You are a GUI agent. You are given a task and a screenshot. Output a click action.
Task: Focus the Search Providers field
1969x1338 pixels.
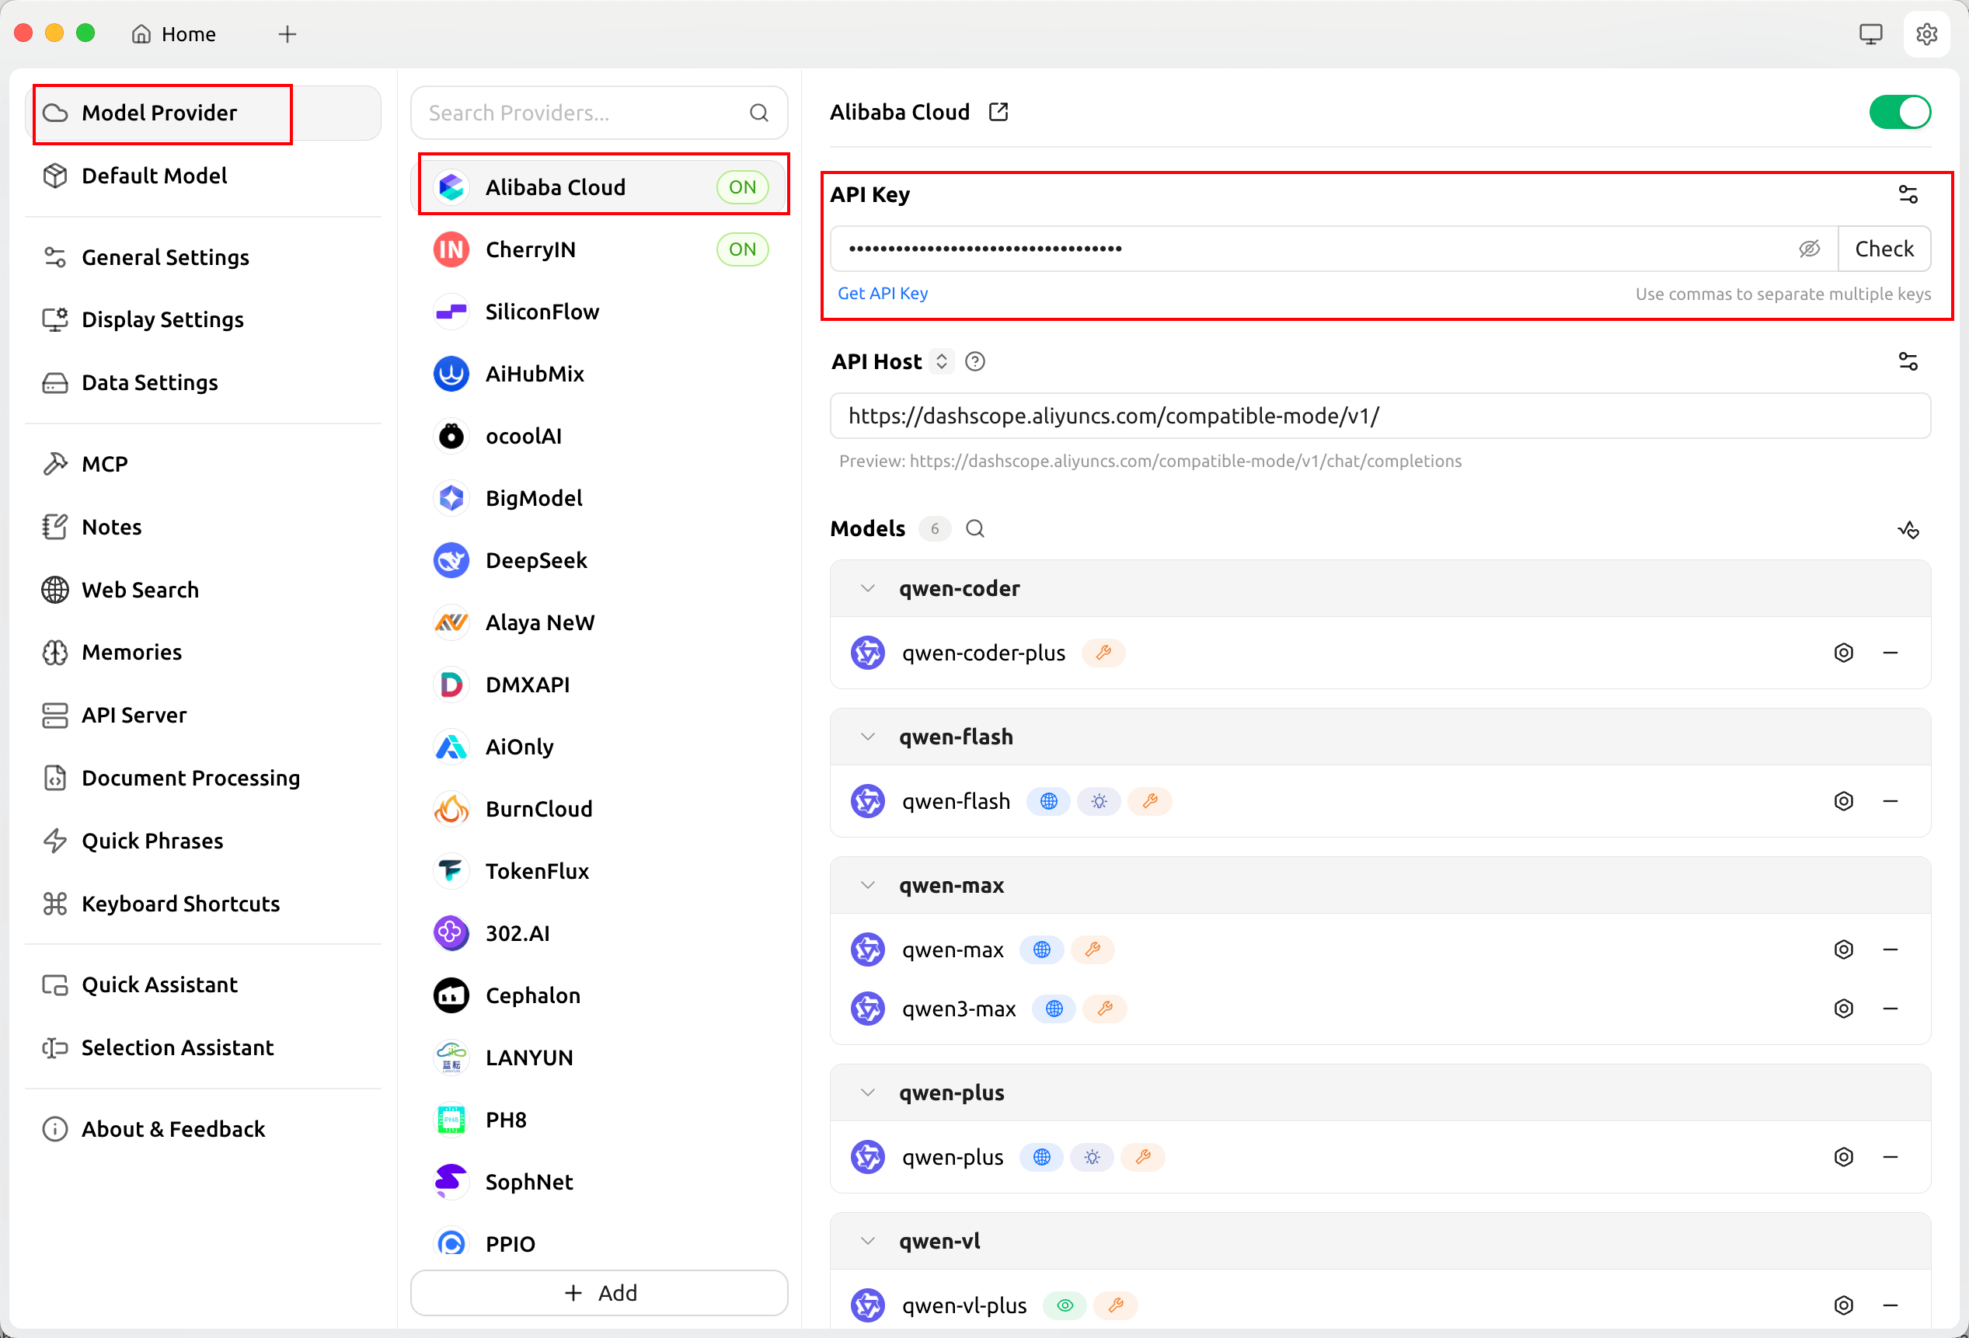584,113
